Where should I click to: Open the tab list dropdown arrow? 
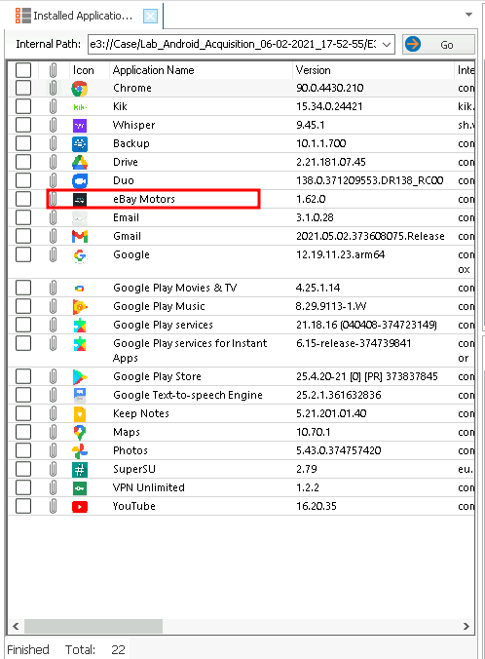coord(469,15)
